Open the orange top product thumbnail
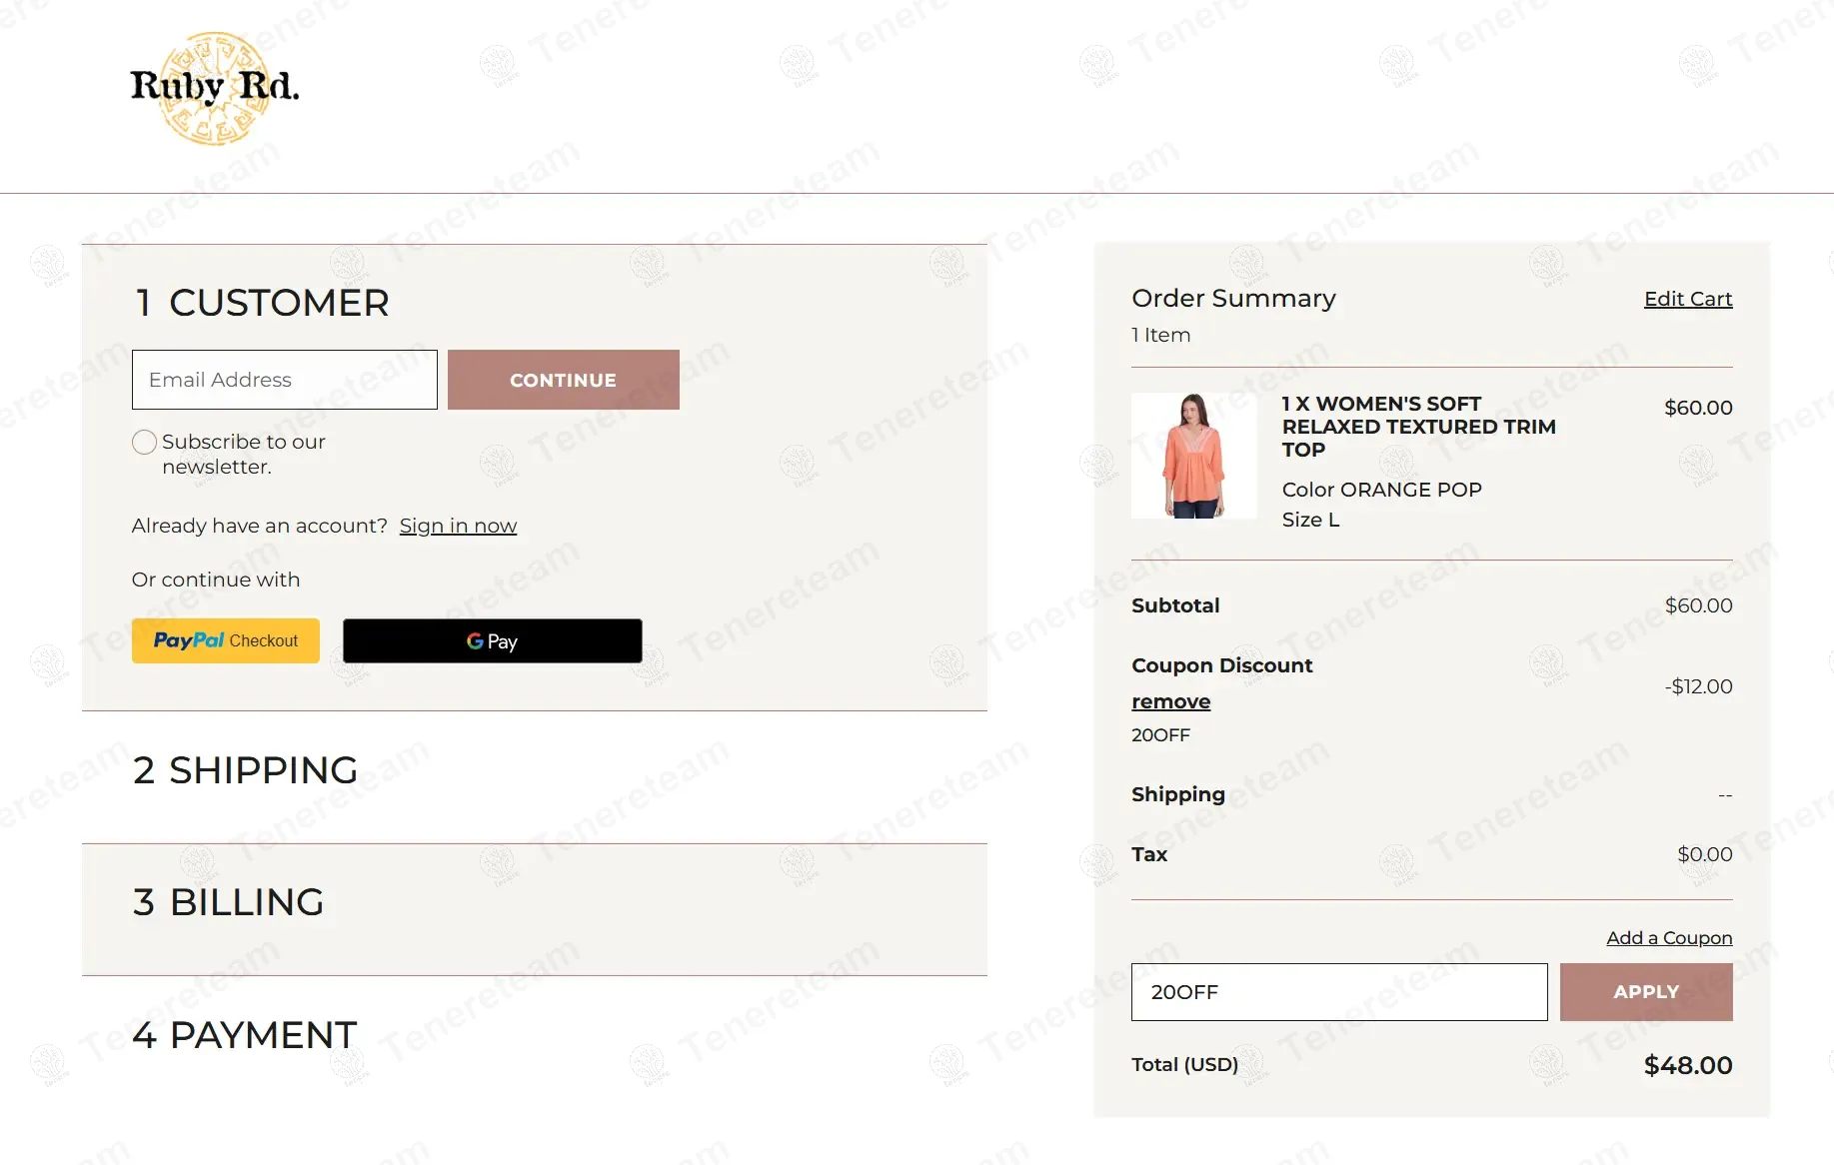Viewport: 1834px width, 1165px height. (1193, 456)
